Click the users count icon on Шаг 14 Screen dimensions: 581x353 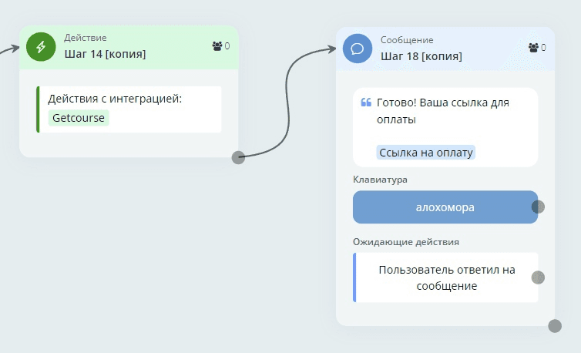(x=217, y=46)
